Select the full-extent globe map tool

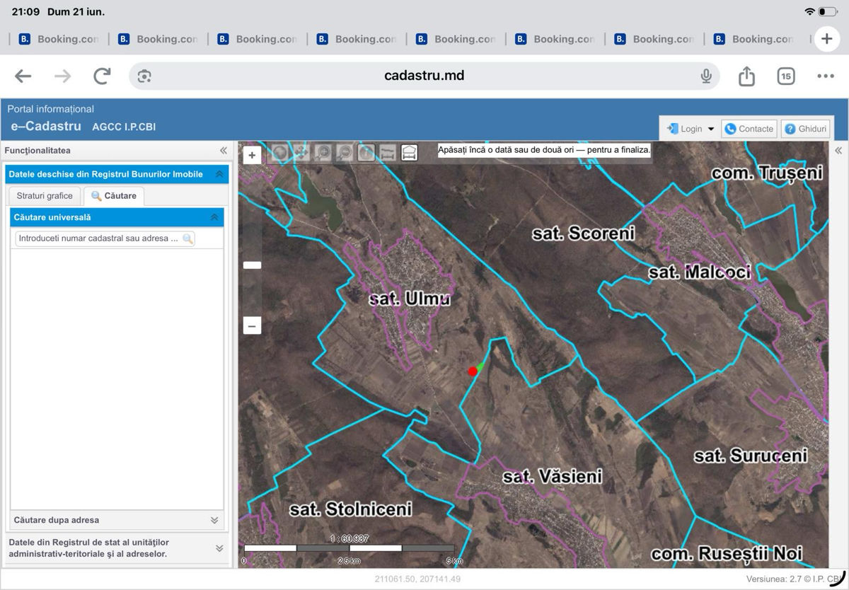tap(280, 152)
